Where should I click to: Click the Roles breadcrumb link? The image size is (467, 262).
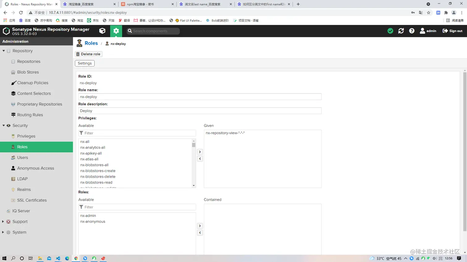pos(91,43)
